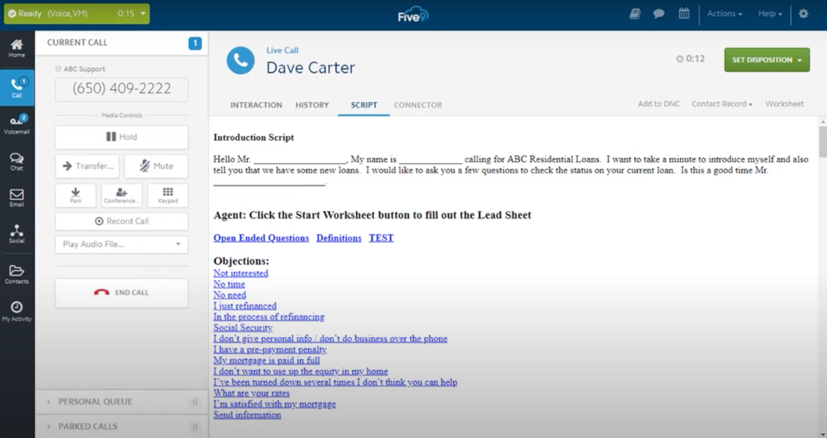Mute the call microphone
Image resolution: width=827 pixels, height=438 pixels.
coord(156,166)
